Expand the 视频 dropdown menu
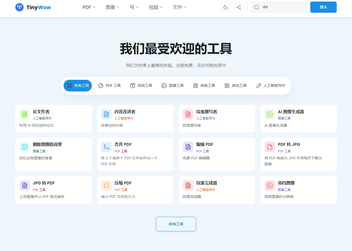The width and height of the screenshot is (352, 251). [x=156, y=7]
